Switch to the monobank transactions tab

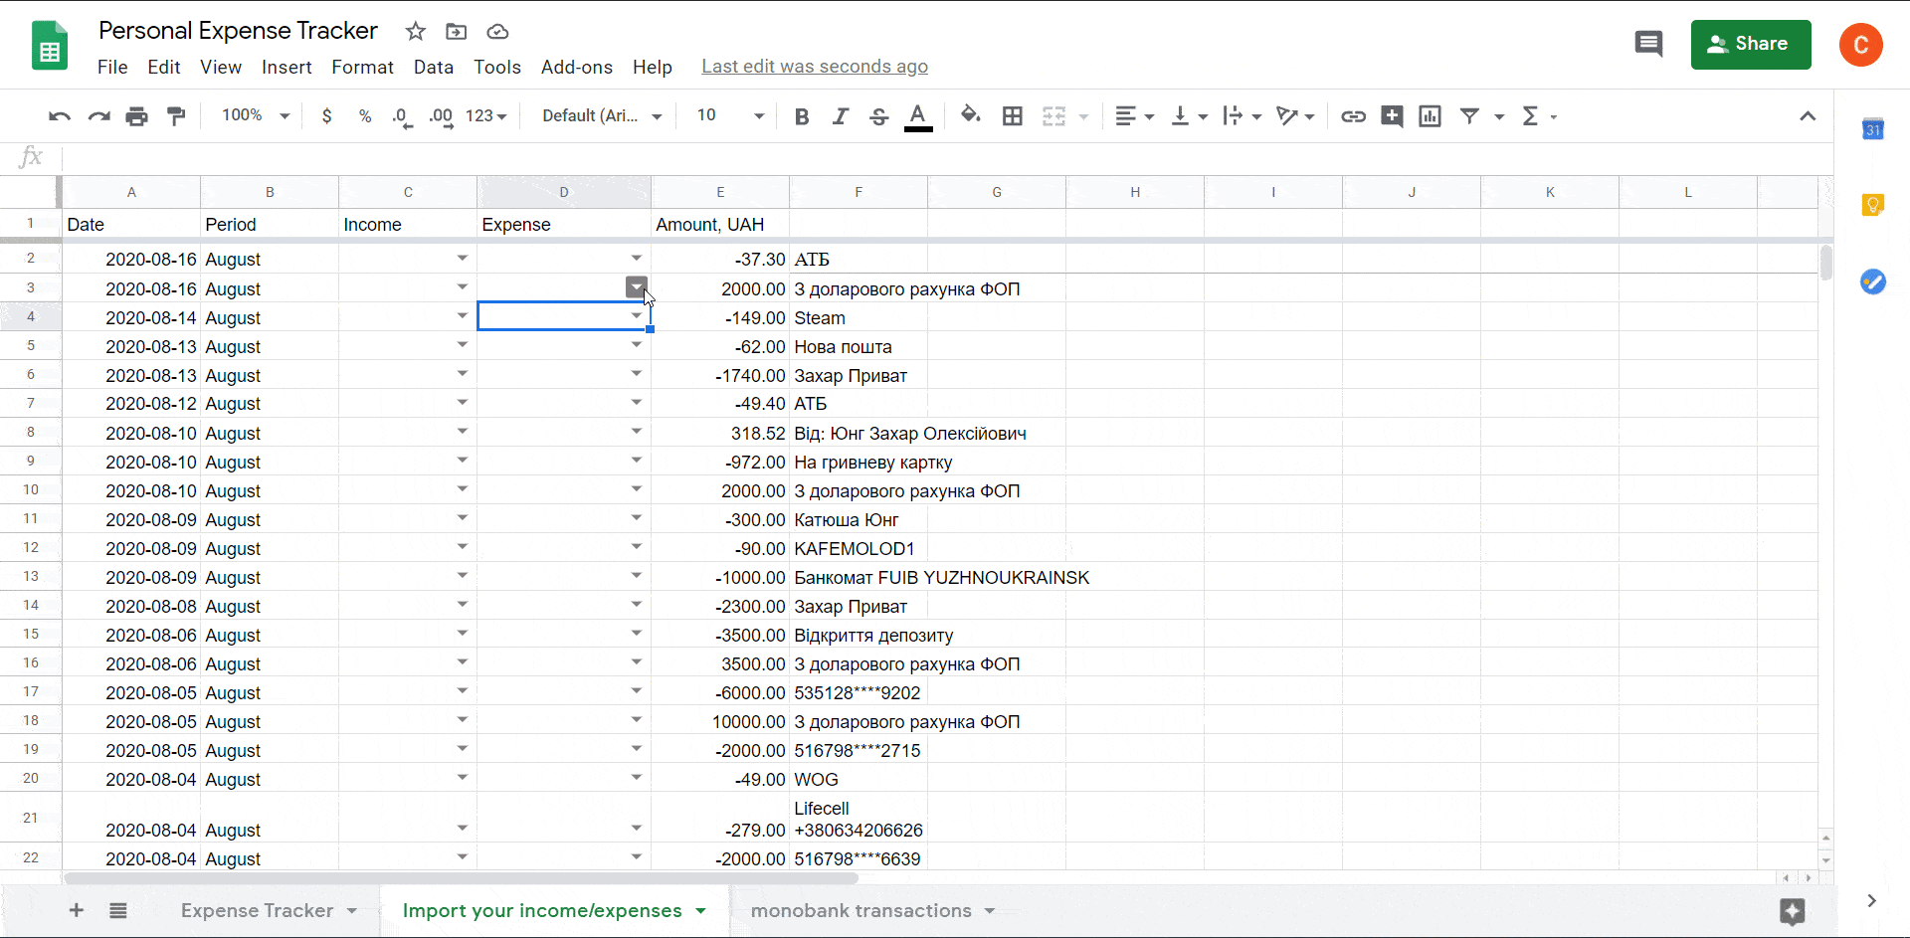pyautogui.click(x=863, y=910)
